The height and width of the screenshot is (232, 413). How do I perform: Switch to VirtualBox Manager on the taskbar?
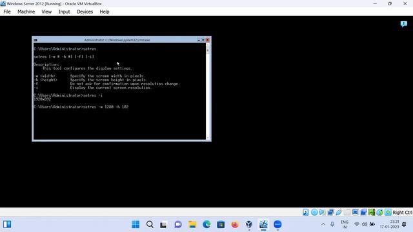click(249, 224)
